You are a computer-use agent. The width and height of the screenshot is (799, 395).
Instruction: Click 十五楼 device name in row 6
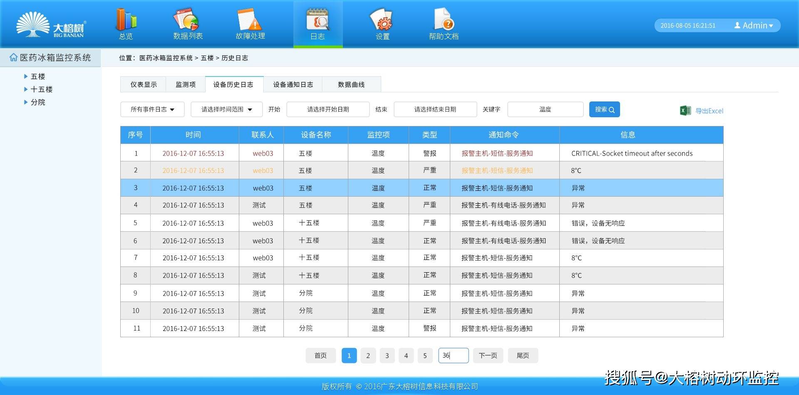309,240
